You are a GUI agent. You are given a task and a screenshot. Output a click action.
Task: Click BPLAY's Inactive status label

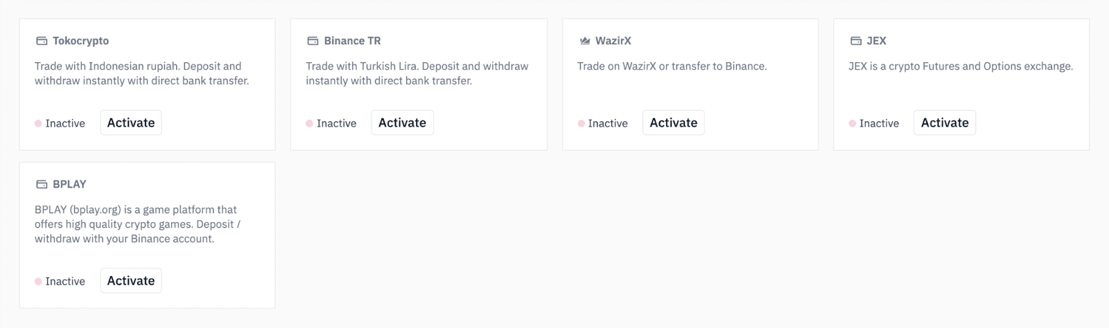(x=65, y=281)
